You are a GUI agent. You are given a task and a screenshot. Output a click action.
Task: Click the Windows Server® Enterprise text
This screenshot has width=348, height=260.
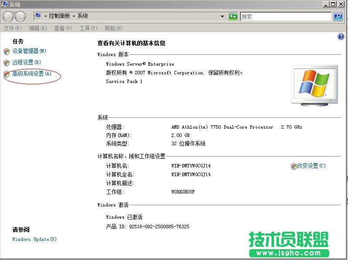[x=140, y=64]
